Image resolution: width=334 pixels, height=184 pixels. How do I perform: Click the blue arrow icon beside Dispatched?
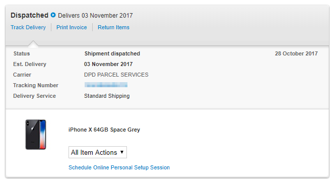click(x=53, y=15)
